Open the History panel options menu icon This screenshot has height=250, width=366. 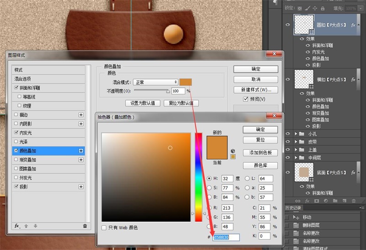[362, 207]
